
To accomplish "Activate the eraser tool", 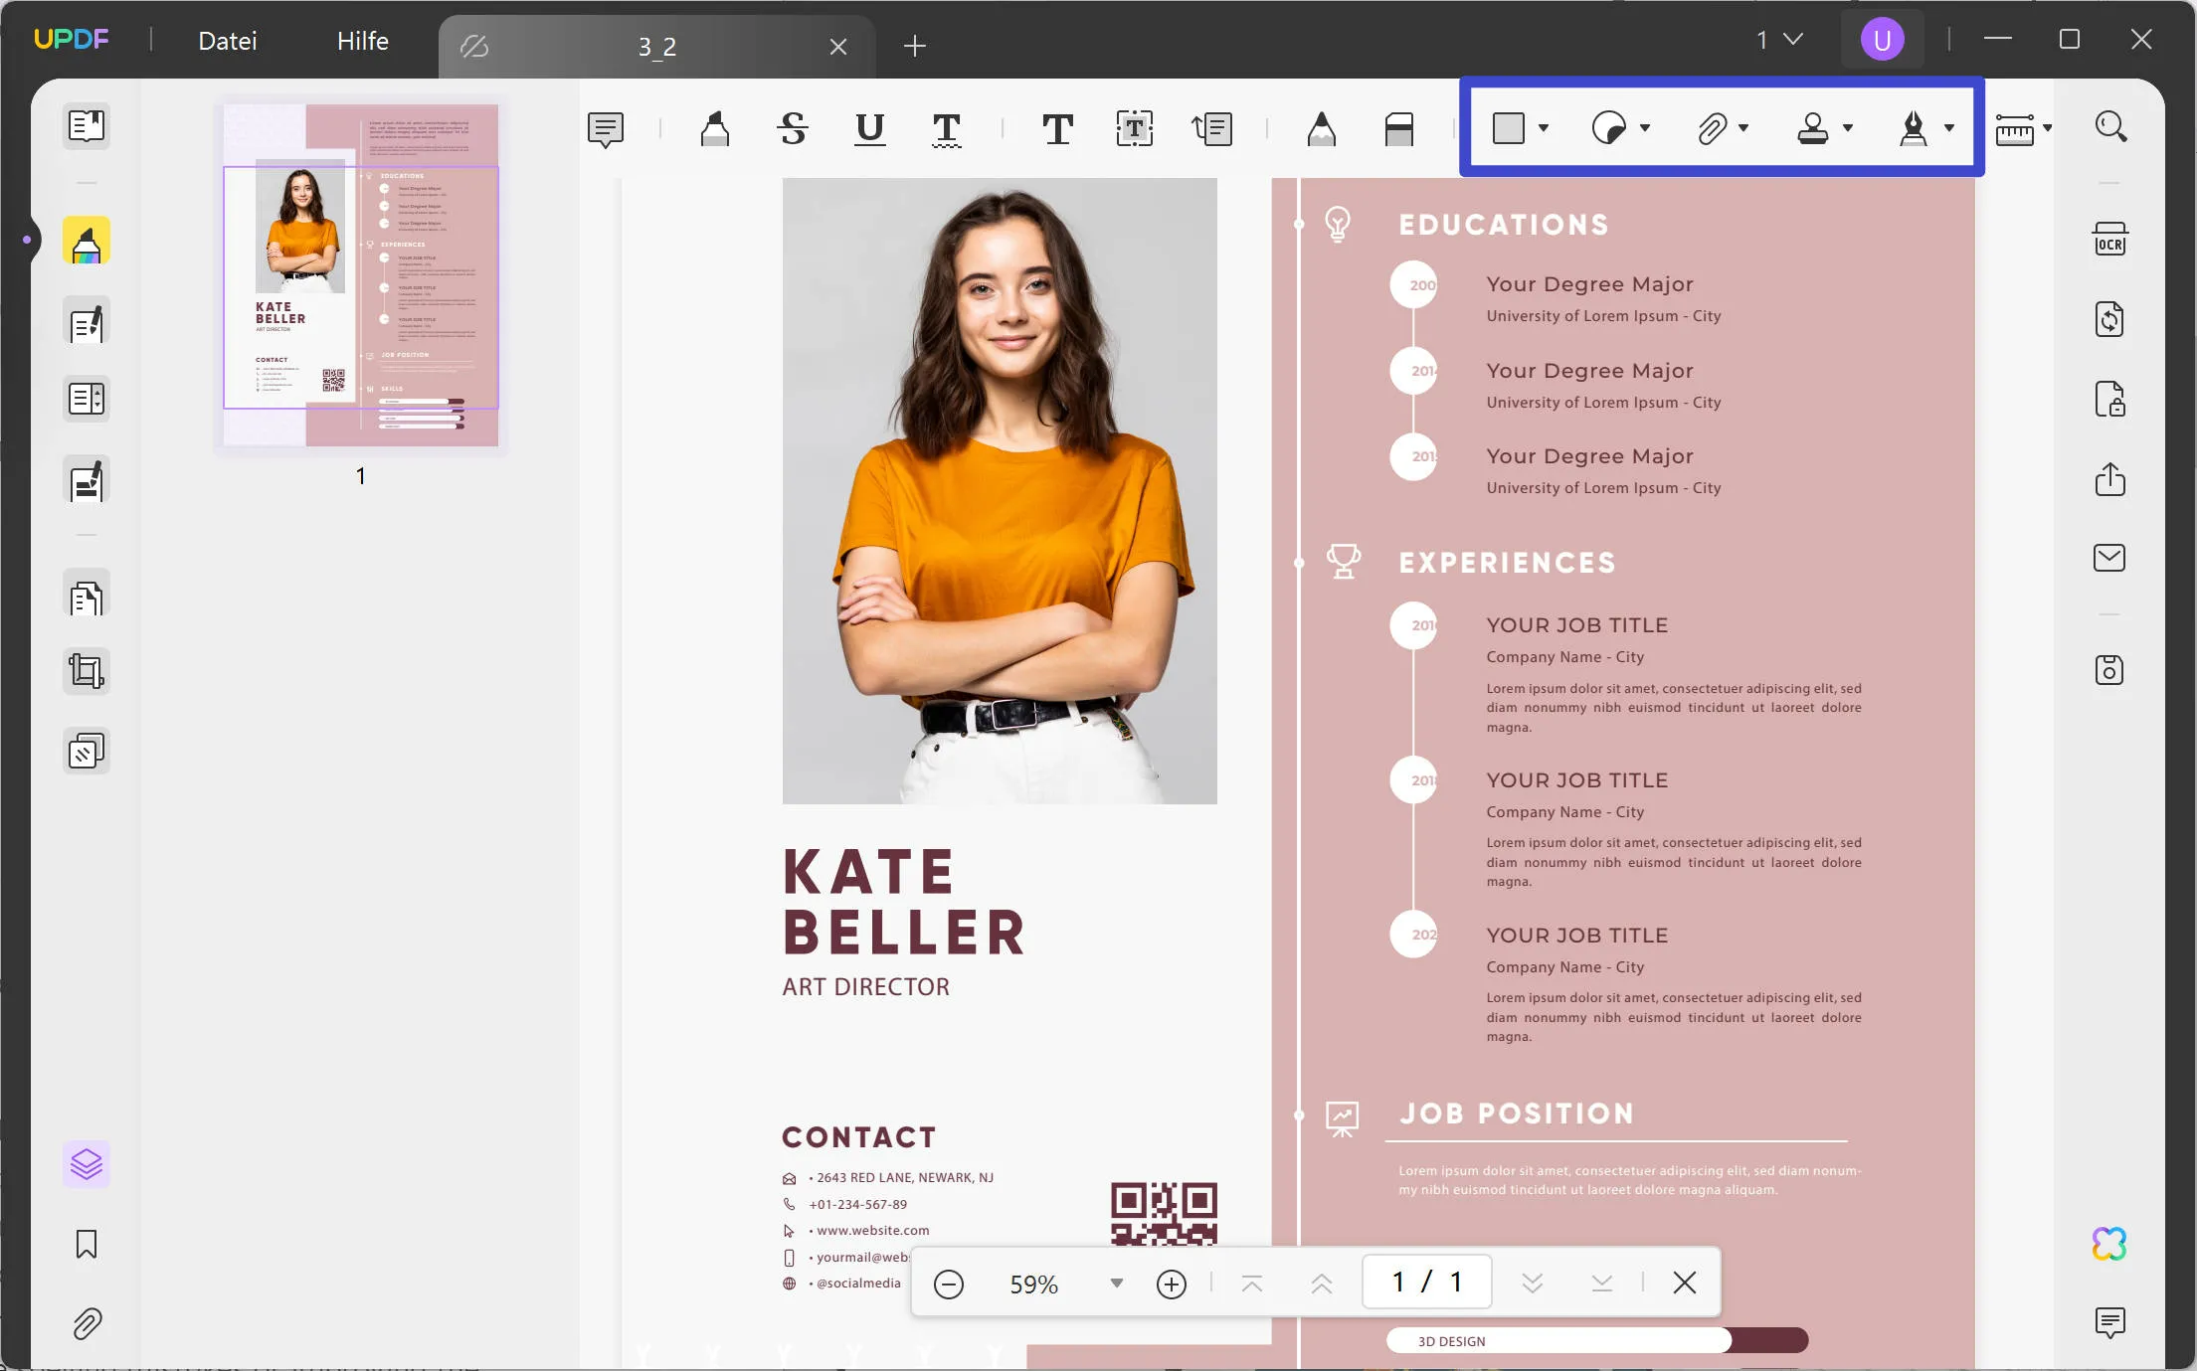I will (x=1398, y=128).
